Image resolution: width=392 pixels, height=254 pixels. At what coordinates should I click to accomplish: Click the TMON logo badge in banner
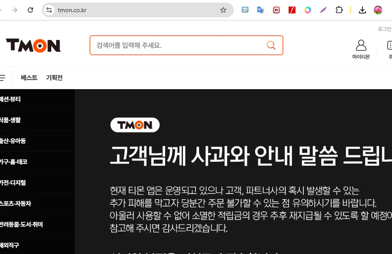click(135, 125)
